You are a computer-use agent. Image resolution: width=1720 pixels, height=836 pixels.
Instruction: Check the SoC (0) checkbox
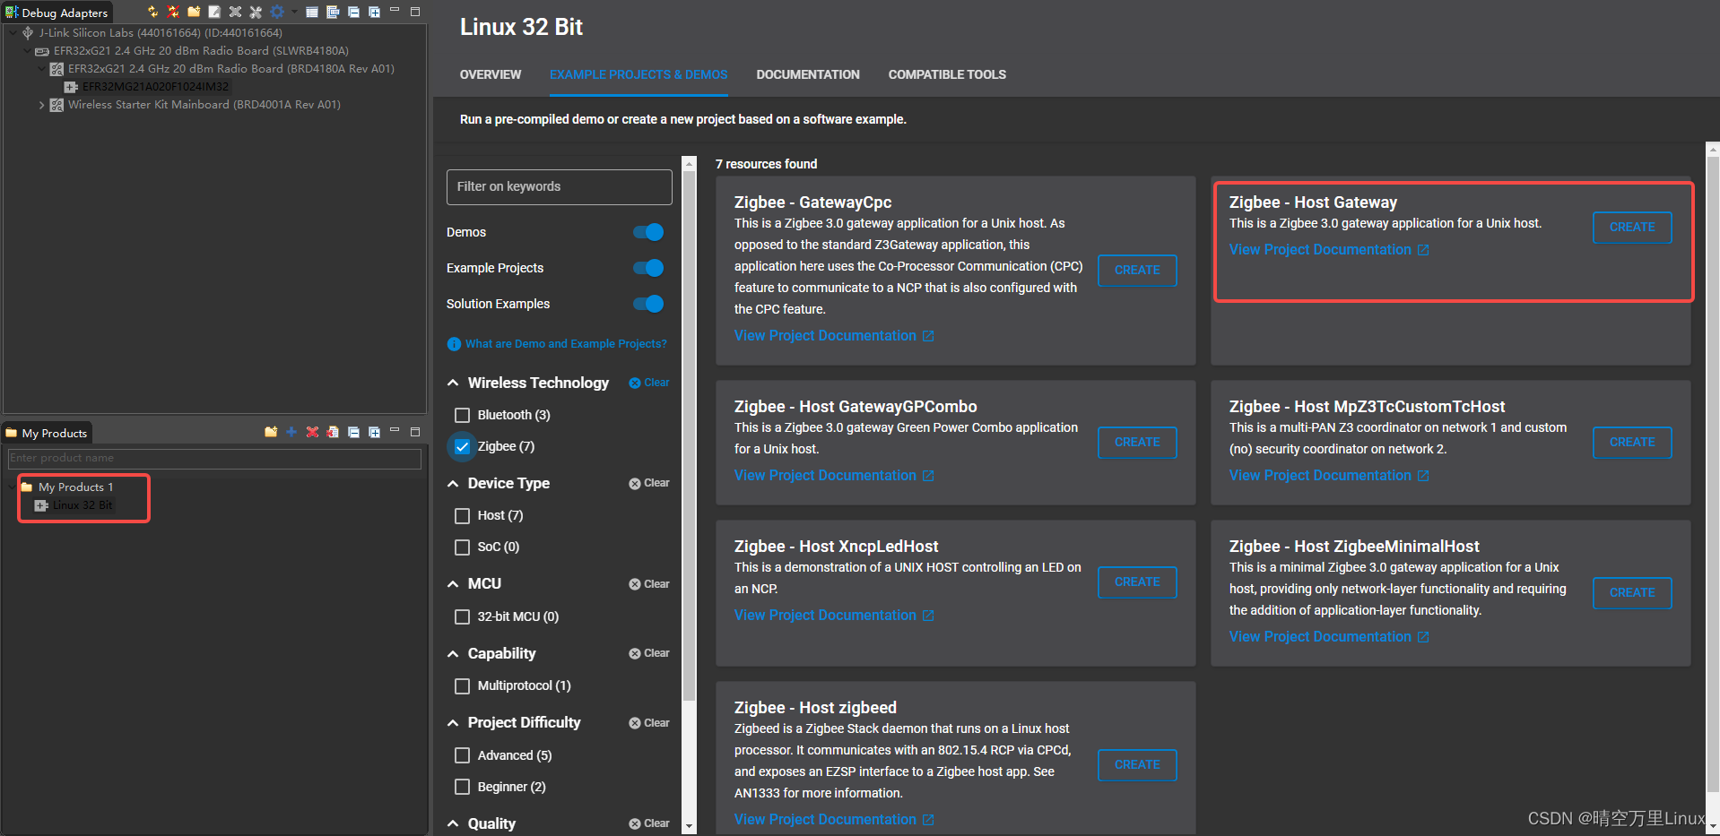[462, 547]
